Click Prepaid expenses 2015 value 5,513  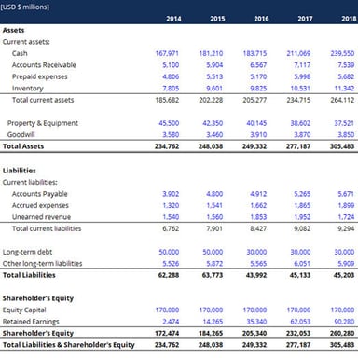[x=214, y=76]
